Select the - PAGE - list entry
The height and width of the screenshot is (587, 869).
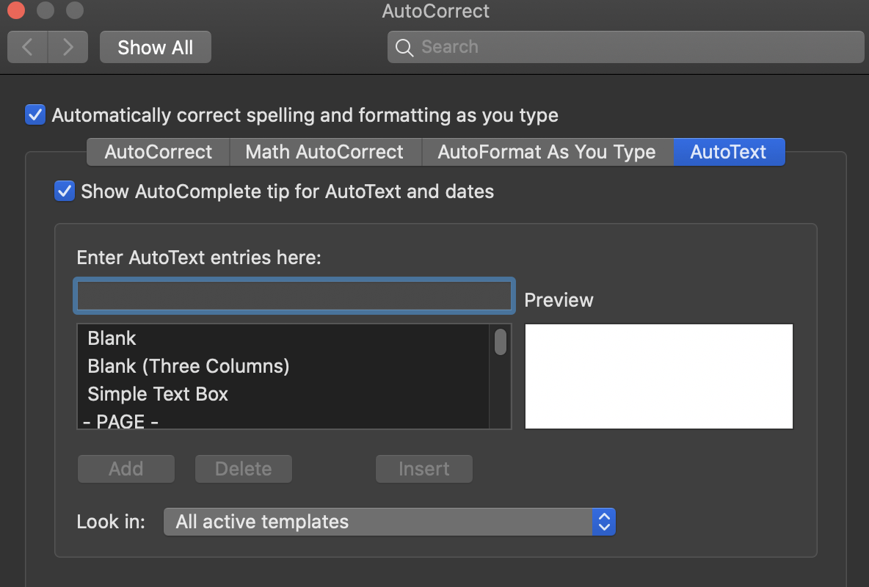coord(283,420)
